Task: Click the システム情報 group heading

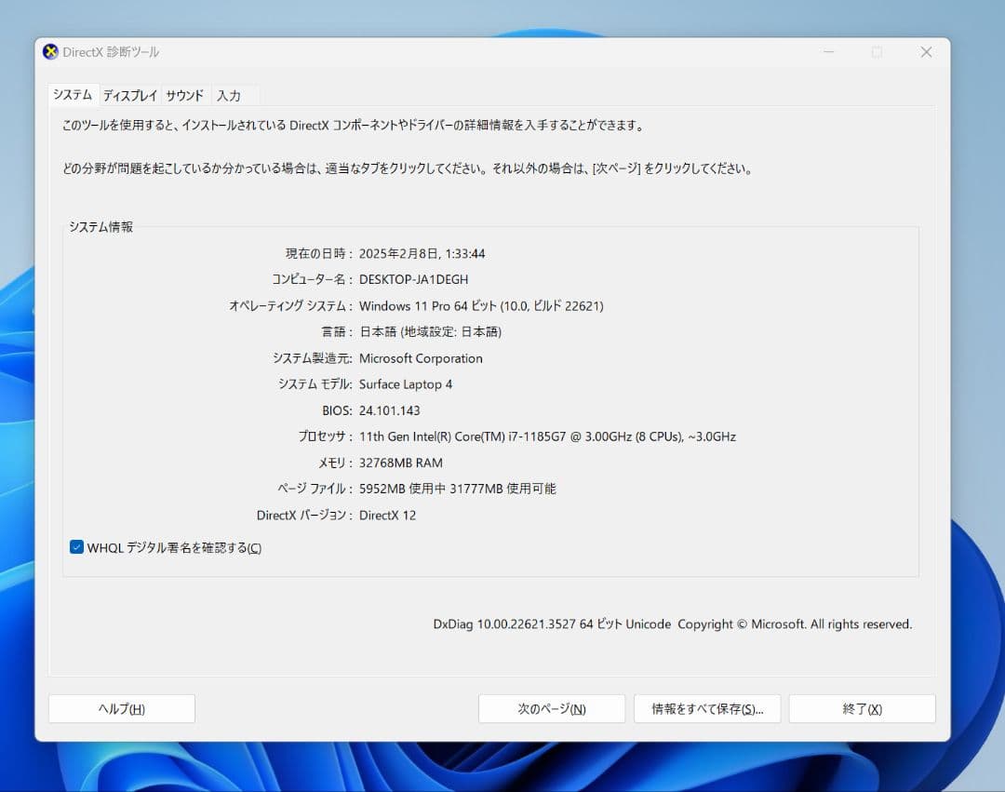Action: 100,226
